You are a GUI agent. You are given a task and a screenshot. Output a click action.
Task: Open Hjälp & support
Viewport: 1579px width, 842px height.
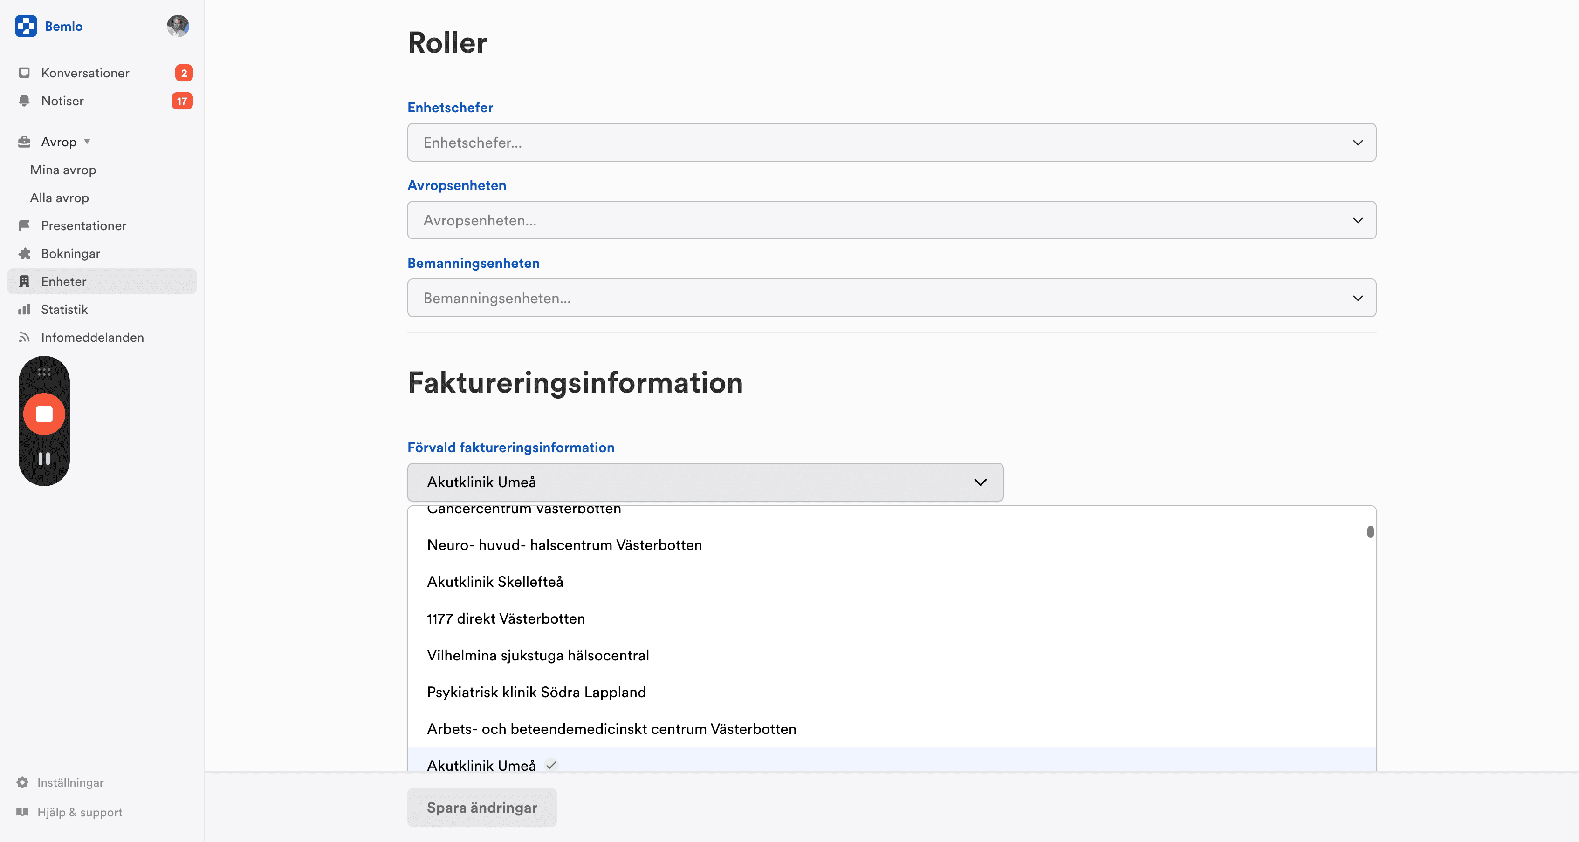pos(80,812)
